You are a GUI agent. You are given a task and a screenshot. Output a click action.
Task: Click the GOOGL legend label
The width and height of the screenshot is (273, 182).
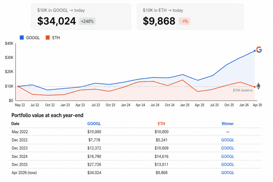click(x=33, y=38)
